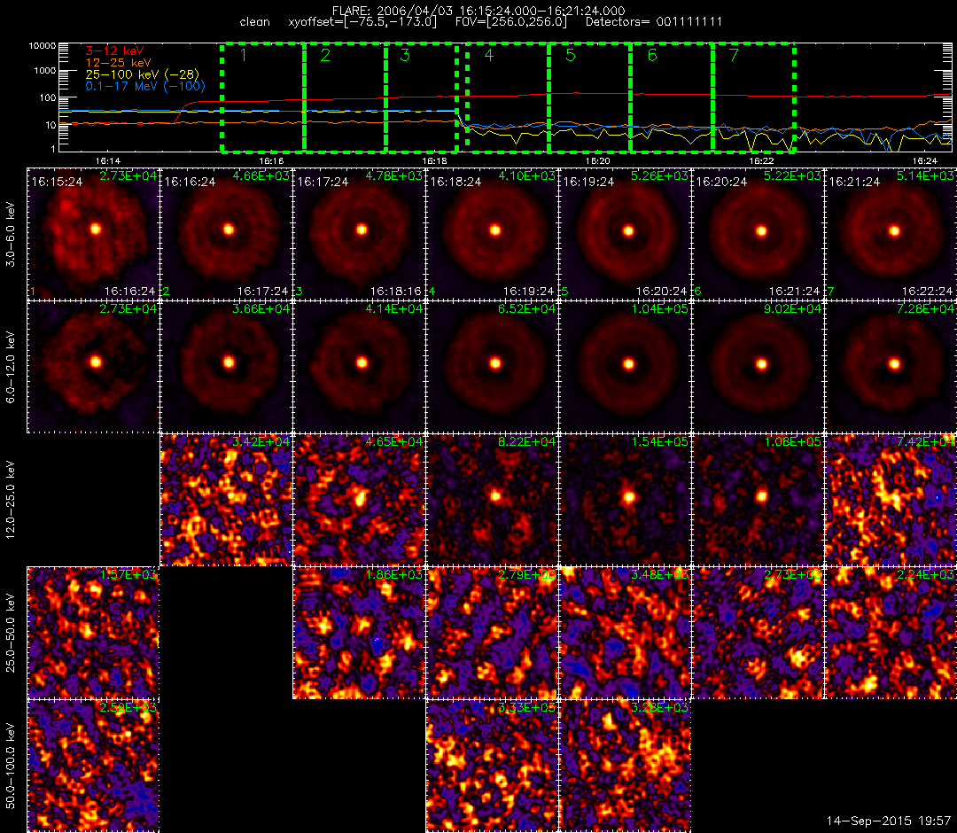Open the 25-50 keV image labeled 2.24E+03
This screenshot has width=957, height=833.
(891, 634)
